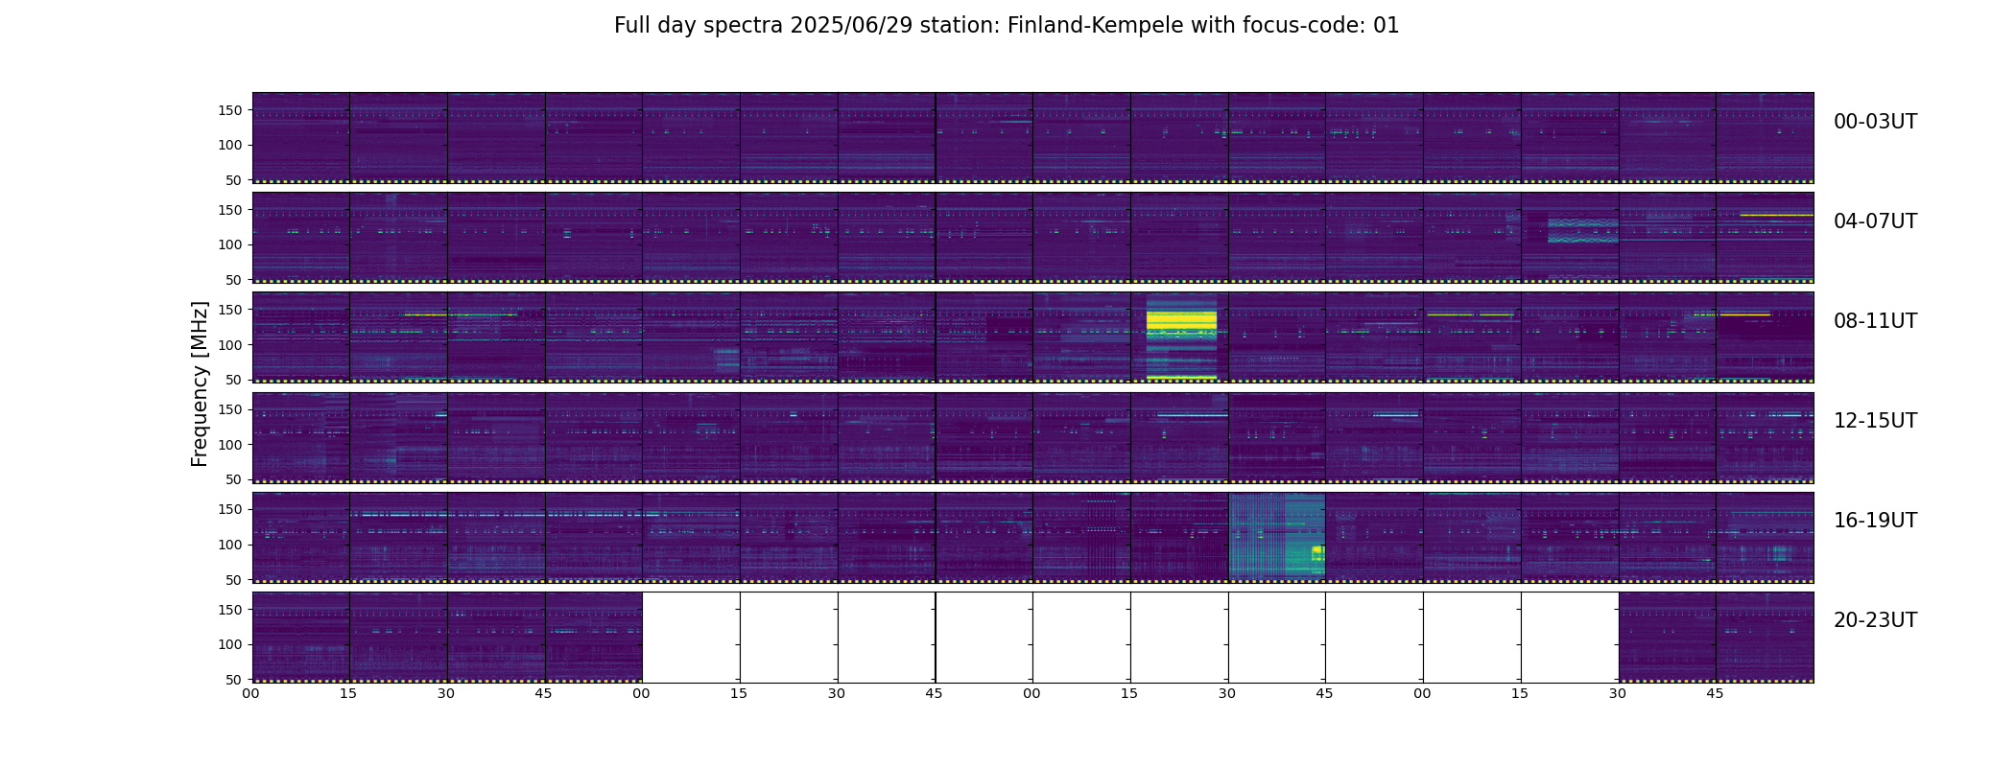
Task: Click the first panel of 12-15UT row
Action: click(300, 436)
